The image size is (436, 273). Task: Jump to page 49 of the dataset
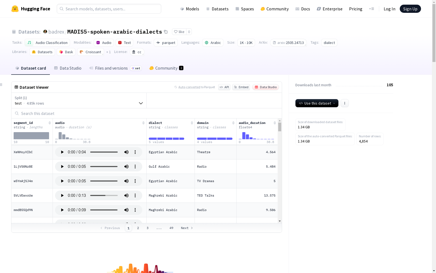point(171,228)
